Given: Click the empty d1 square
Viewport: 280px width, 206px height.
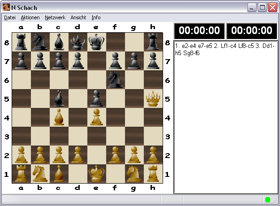Looking at the screenshot, I should click(78, 174).
